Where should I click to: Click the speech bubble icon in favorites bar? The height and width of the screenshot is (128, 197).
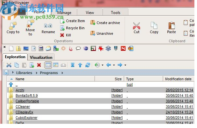tap(78, 48)
